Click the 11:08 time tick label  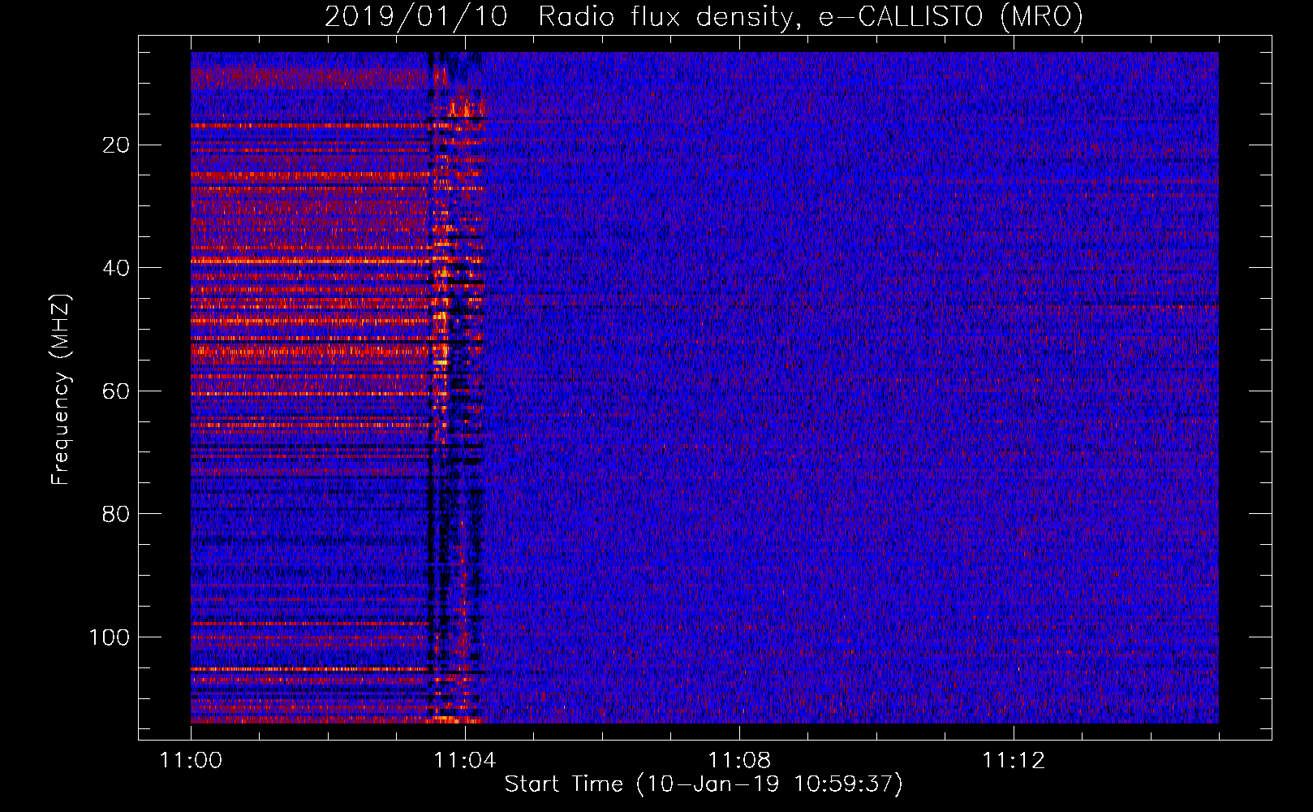coord(738,761)
